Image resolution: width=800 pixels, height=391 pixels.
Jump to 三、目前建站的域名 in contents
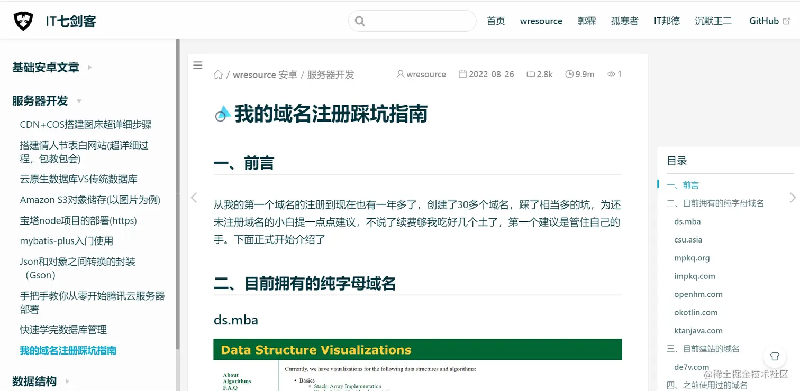click(703, 349)
